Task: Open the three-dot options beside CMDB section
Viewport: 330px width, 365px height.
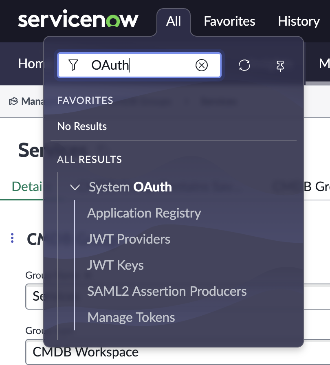Action: point(12,238)
